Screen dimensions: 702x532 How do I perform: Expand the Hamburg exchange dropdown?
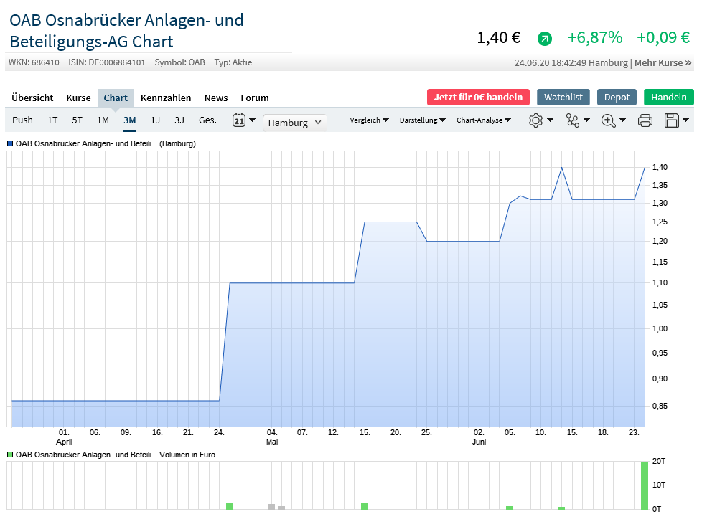click(x=294, y=123)
